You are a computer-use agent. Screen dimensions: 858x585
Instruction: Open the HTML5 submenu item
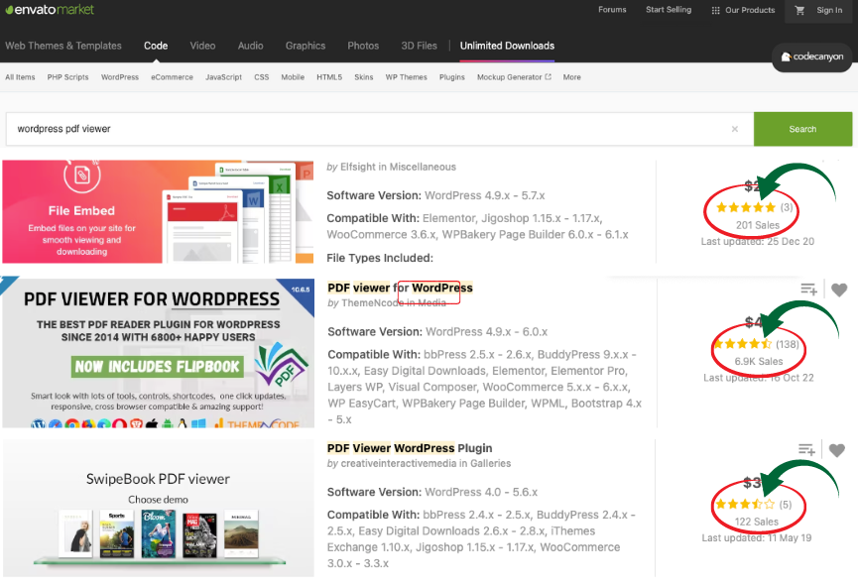(x=329, y=77)
